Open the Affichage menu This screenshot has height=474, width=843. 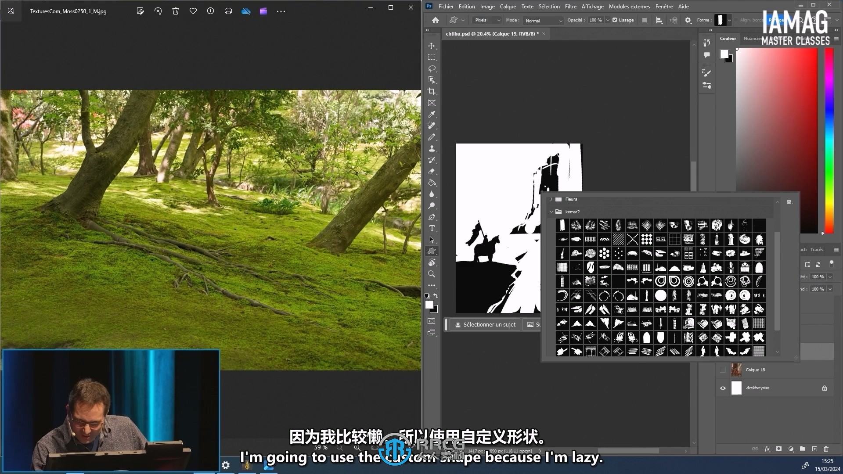coord(592,7)
